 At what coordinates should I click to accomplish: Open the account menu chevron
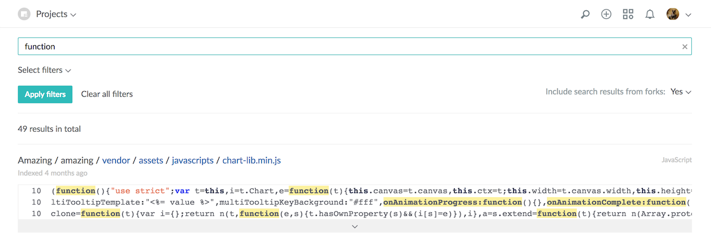coord(688,15)
